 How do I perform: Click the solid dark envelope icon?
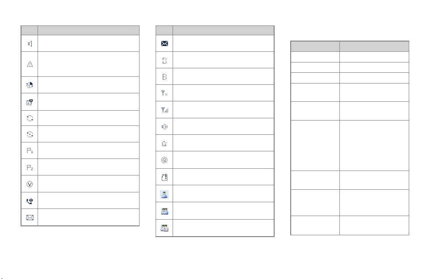click(165, 43)
